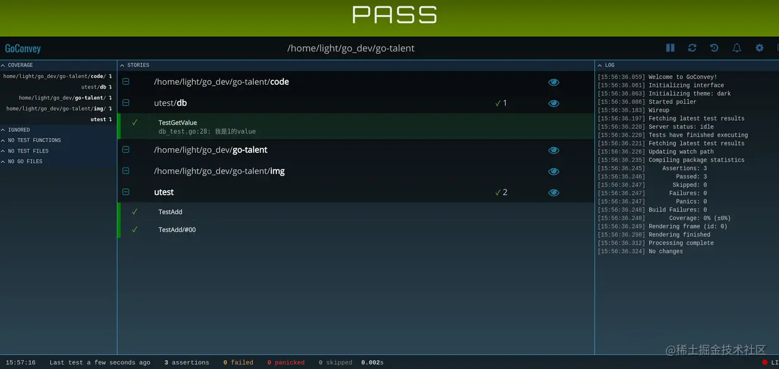Click the '3 assertions' footer count
This screenshot has width=779, height=369.
187,363
